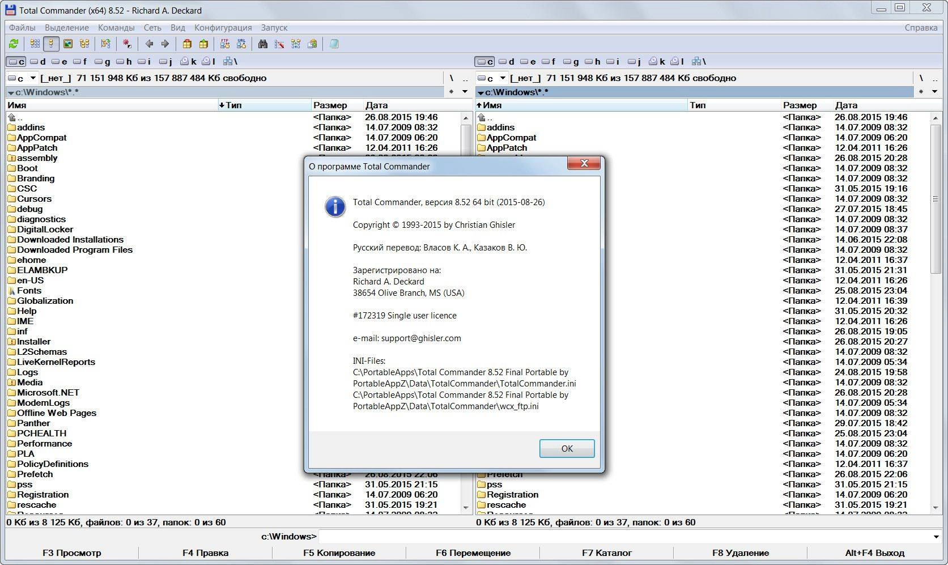
Task: Click the Alt+F4 Выход button
Action: (874, 553)
